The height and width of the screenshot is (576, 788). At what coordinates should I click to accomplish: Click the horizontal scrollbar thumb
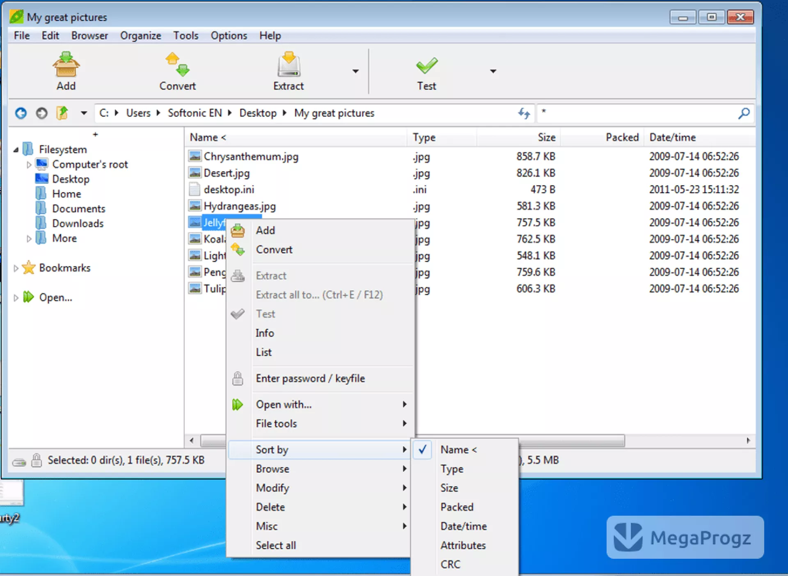click(412, 441)
